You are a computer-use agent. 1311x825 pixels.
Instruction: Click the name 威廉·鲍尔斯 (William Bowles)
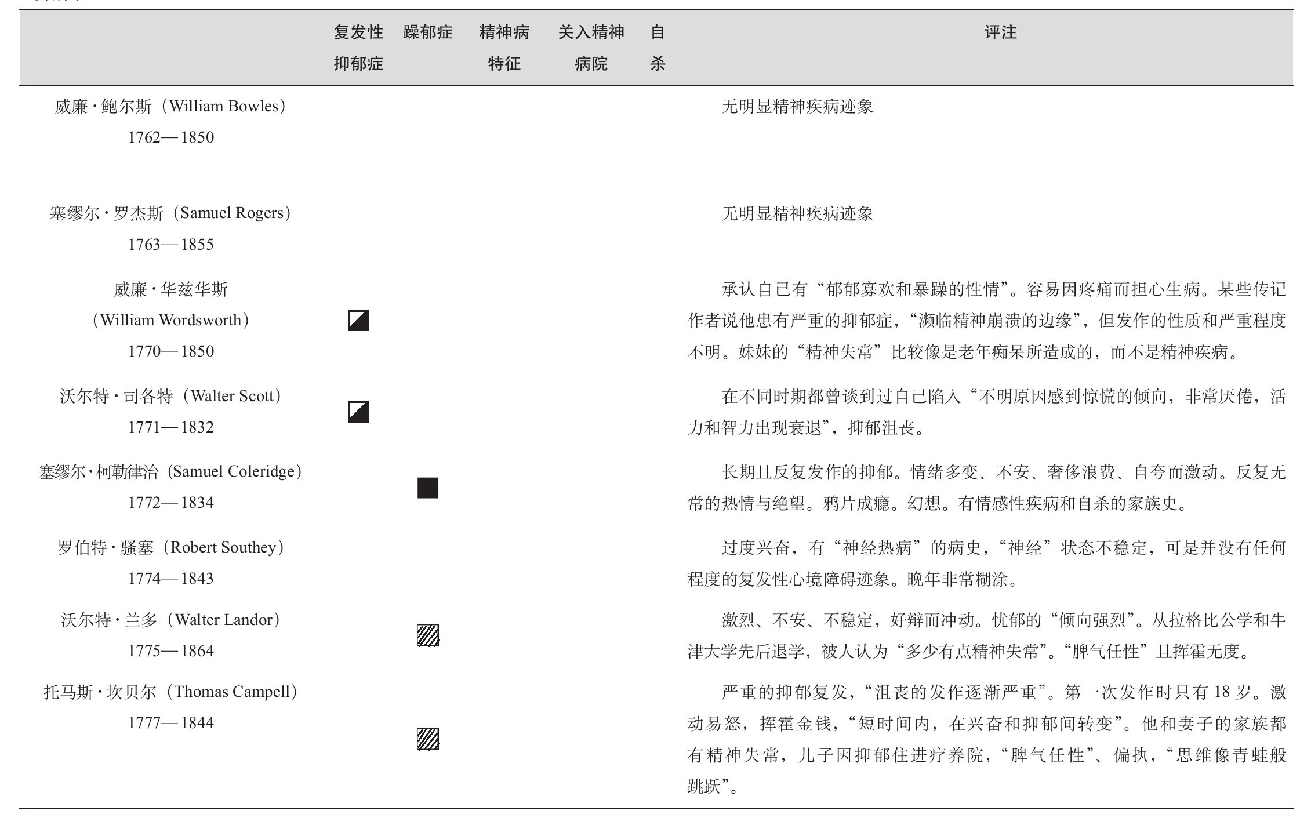click(x=170, y=107)
